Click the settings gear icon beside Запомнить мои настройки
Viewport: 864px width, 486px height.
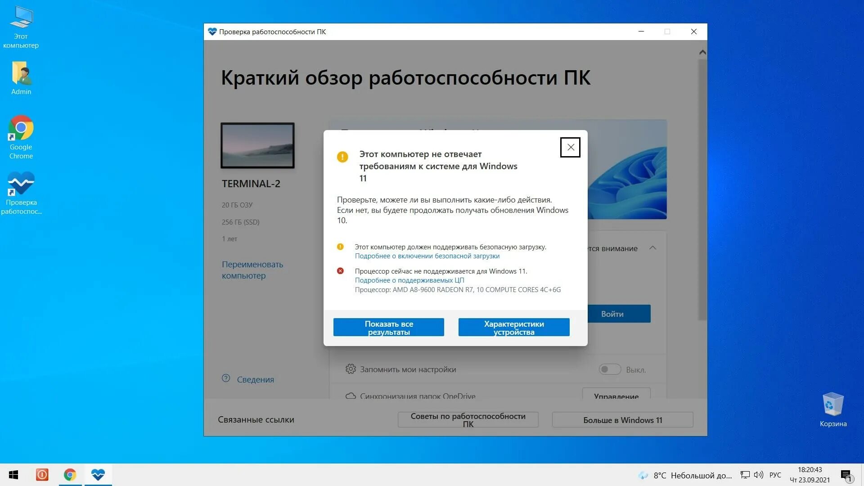(x=351, y=369)
